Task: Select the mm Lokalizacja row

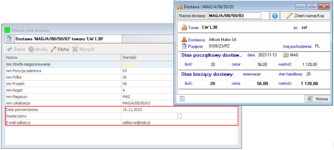Action: pos(89,103)
